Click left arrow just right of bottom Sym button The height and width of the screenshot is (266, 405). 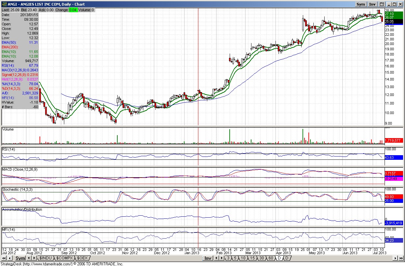click(29, 258)
